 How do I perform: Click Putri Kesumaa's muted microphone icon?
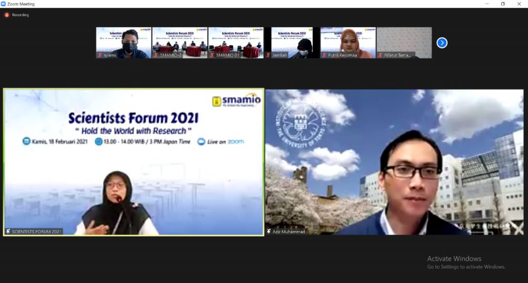(x=324, y=55)
